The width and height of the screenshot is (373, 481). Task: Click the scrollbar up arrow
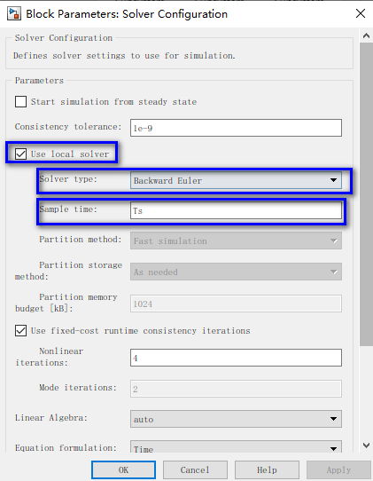pyautogui.click(x=366, y=35)
